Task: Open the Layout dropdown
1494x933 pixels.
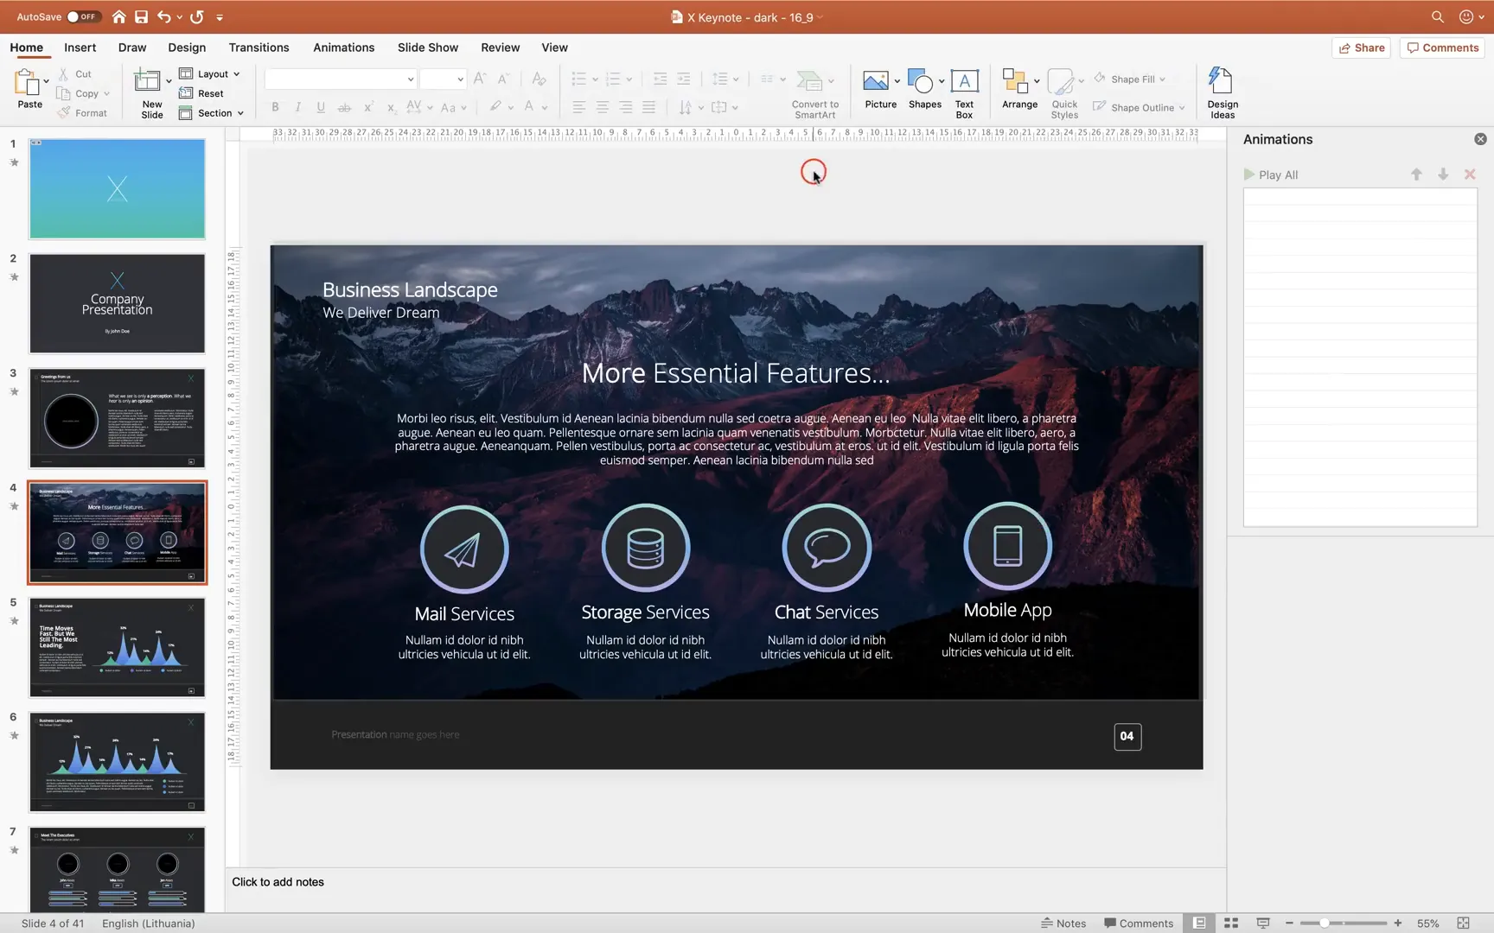Action: click(x=211, y=73)
